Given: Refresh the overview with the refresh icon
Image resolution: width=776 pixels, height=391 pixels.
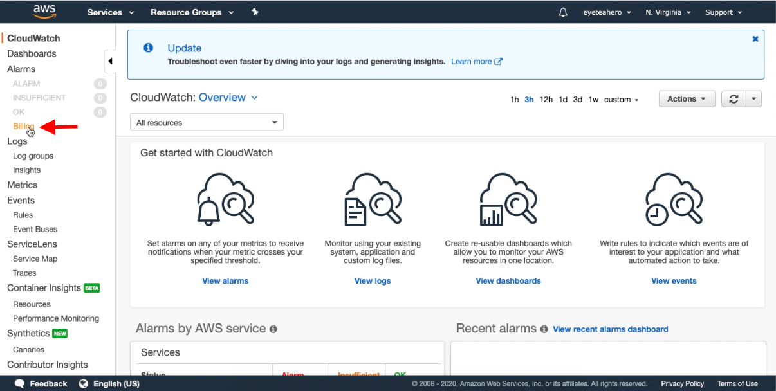Looking at the screenshot, I should [x=735, y=98].
